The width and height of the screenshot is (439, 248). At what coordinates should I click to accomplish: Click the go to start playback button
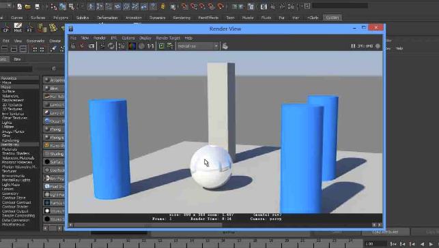393,244
